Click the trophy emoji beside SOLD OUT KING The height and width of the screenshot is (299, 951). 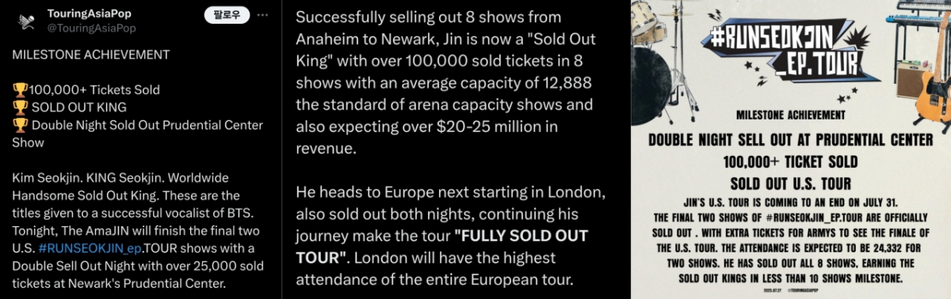[20, 107]
